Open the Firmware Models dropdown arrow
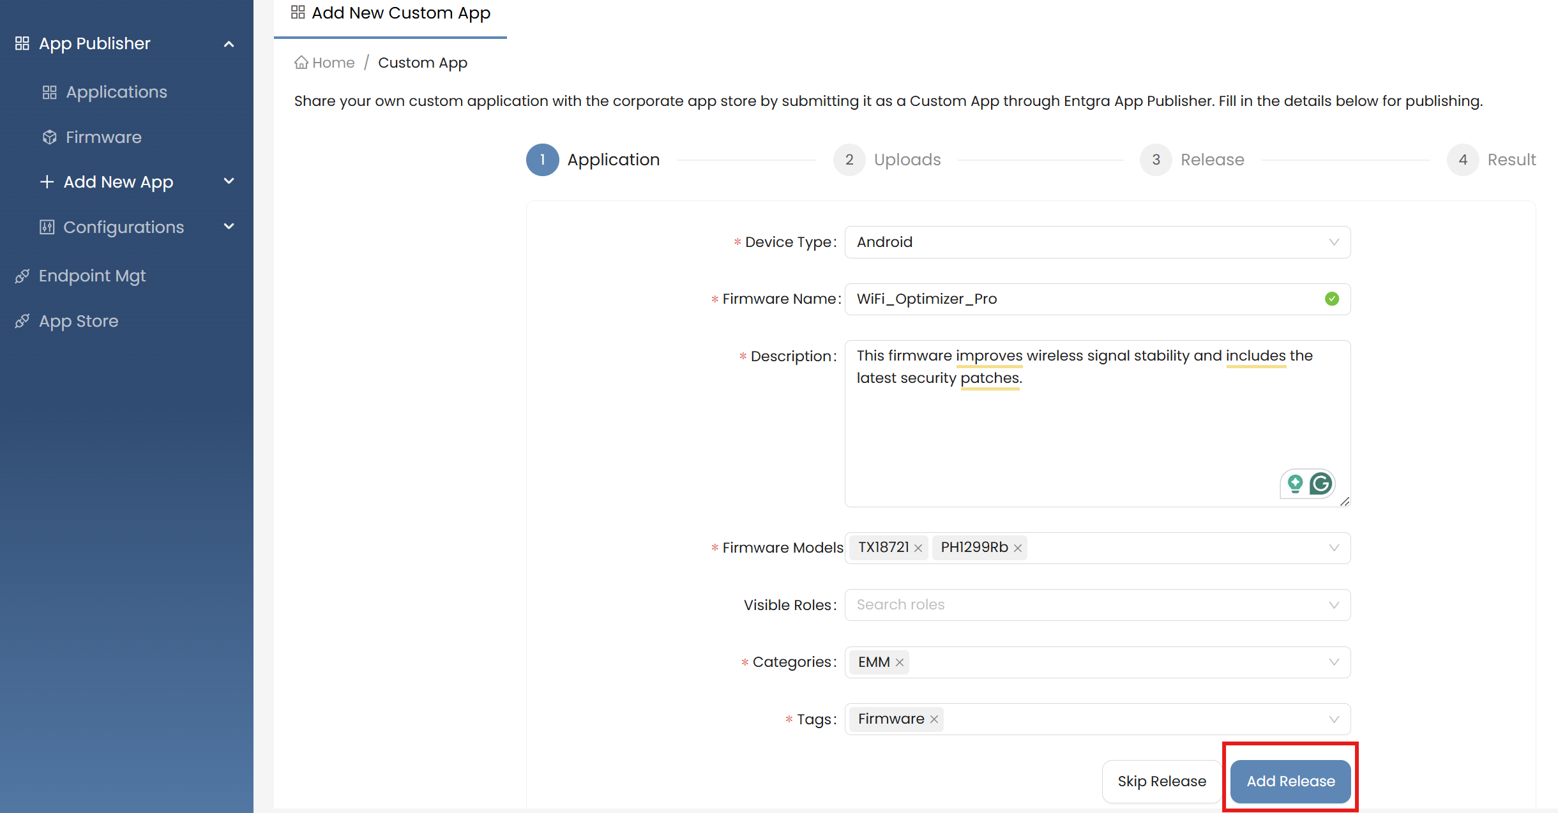This screenshot has height=813, width=1558. pyautogui.click(x=1334, y=548)
